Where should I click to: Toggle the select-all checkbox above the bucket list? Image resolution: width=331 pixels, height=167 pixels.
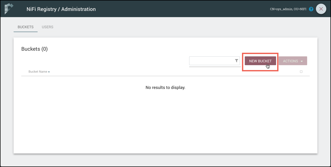click(301, 72)
